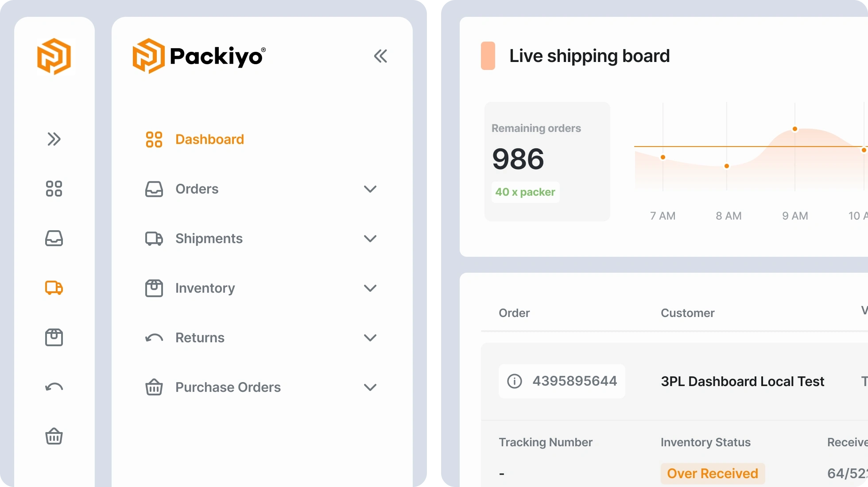Screen dimensions: 868x487
Task: Click the Over Received status badge
Action: [x=713, y=474]
